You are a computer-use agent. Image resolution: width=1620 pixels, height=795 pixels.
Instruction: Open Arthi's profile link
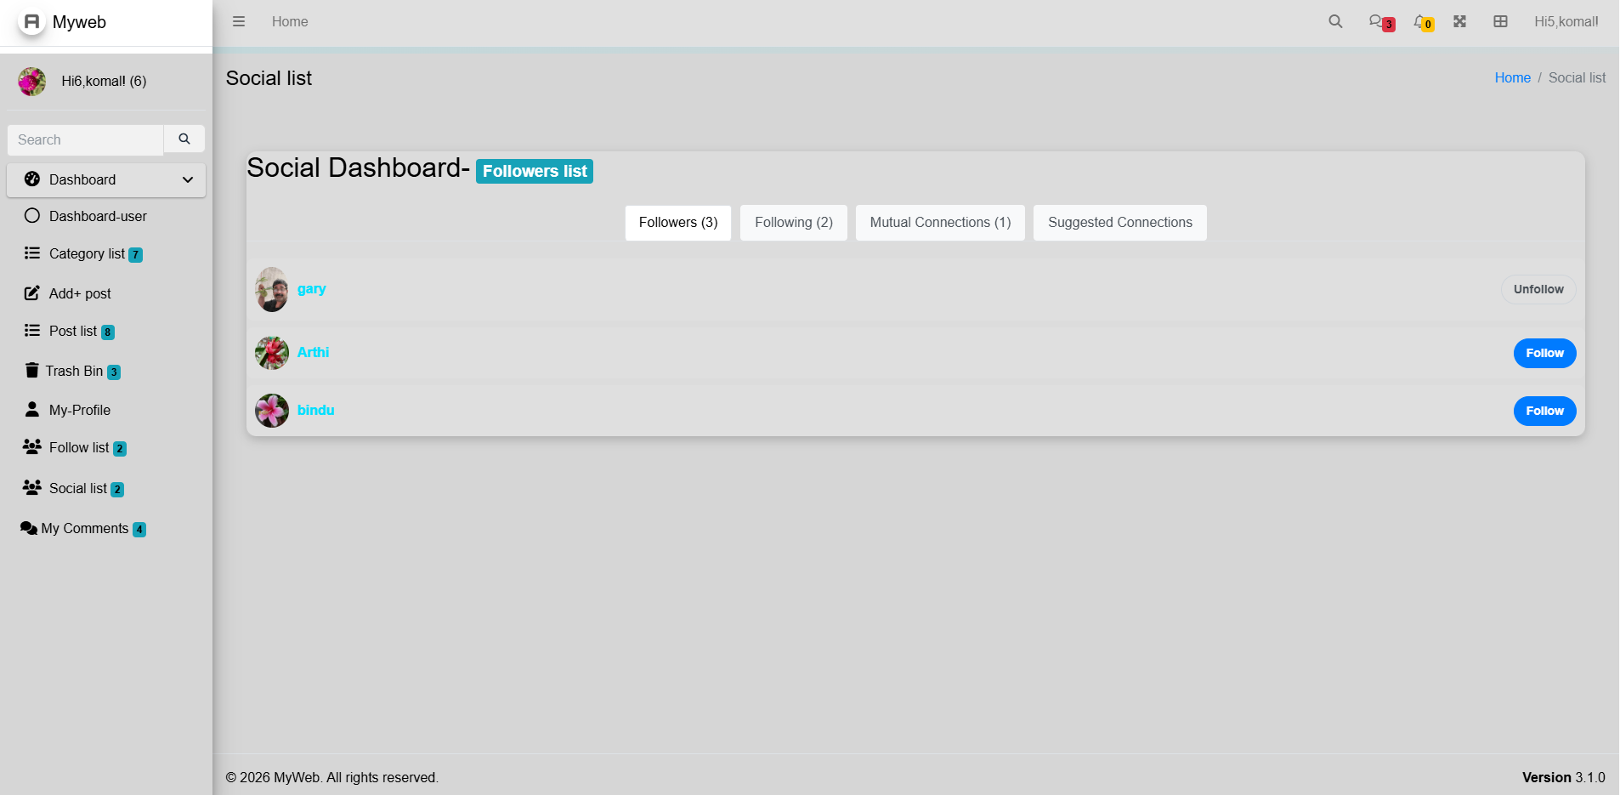pos(313,352)
